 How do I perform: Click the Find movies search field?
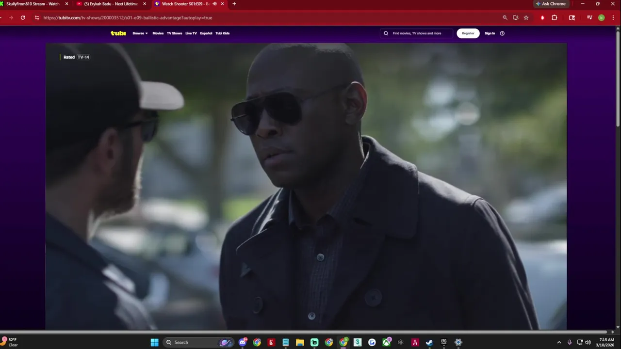[416, 33]
